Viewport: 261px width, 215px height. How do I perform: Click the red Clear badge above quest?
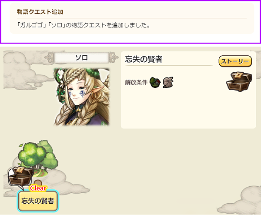tap(38, 188)
